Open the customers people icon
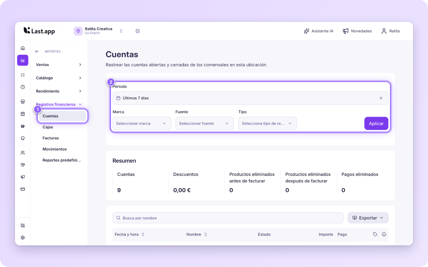 (23, 153)
